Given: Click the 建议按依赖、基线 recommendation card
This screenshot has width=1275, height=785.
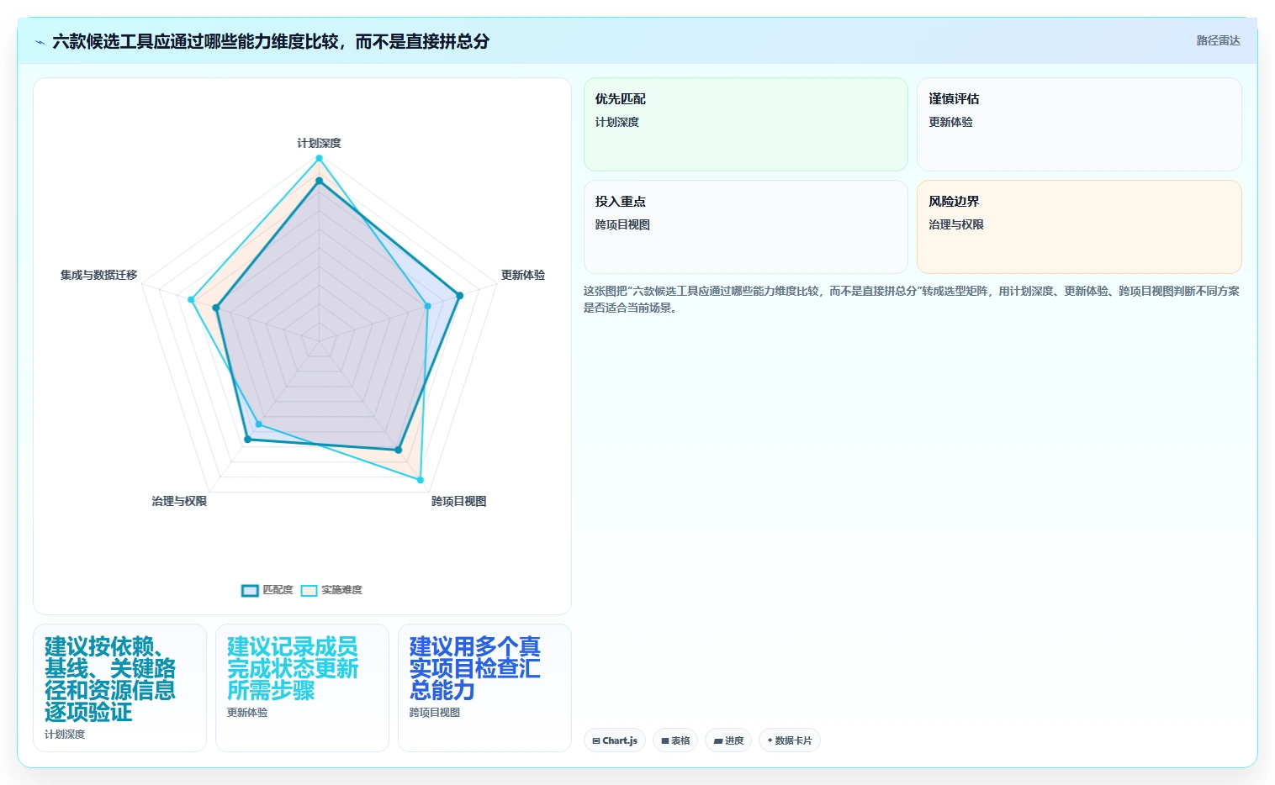Looking at the screenshot, I should [119, 688].
